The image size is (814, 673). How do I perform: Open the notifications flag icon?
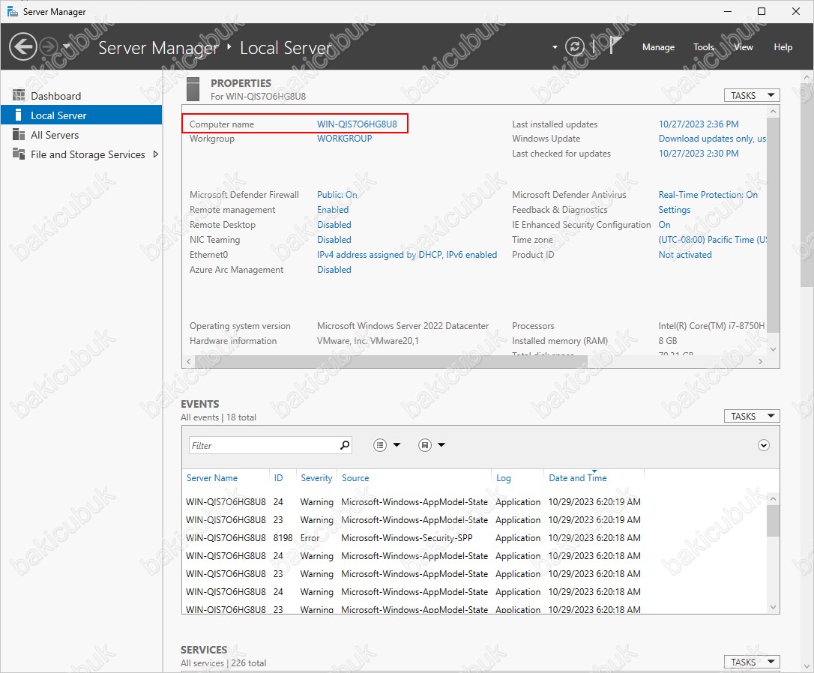(x=615, y=46)
